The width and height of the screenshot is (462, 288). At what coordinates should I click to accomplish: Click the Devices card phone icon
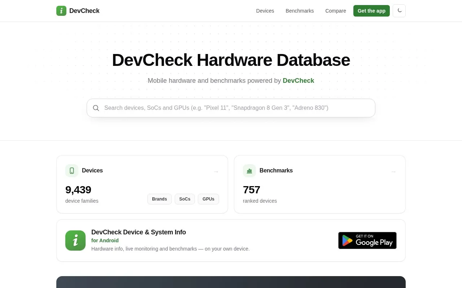[x=72, y=171]
